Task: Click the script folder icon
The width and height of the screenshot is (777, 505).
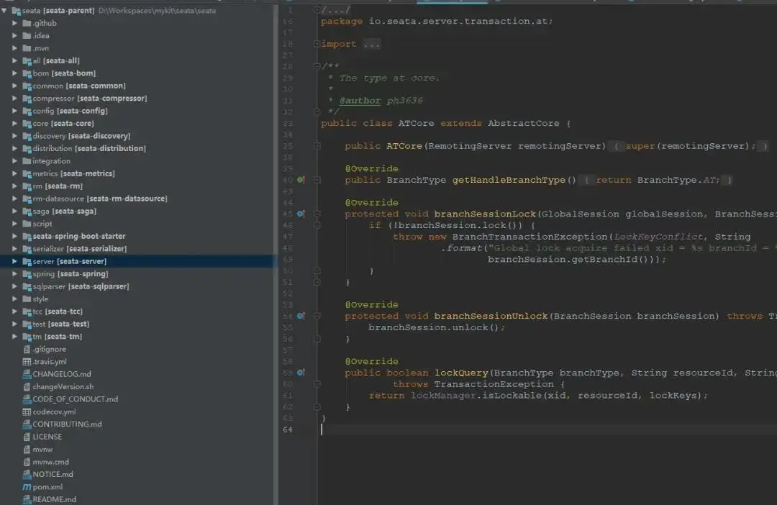Action: click(27, 224)
